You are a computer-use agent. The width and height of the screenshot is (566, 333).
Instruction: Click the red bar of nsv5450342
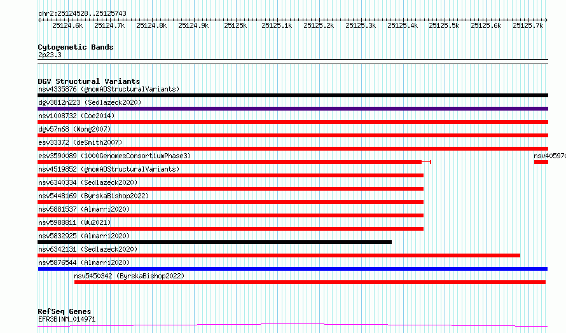[310, 282]
